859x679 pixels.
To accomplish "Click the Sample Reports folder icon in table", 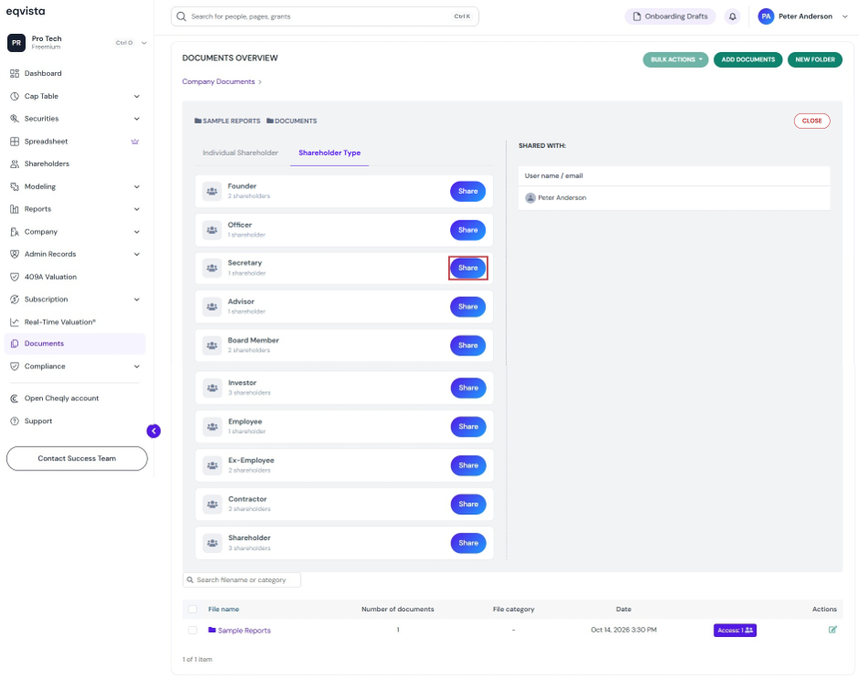I will [x=212, y=630].
